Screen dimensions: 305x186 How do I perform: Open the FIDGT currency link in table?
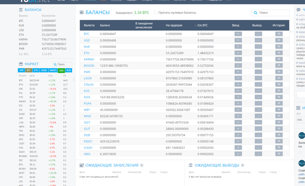[88, 141]
